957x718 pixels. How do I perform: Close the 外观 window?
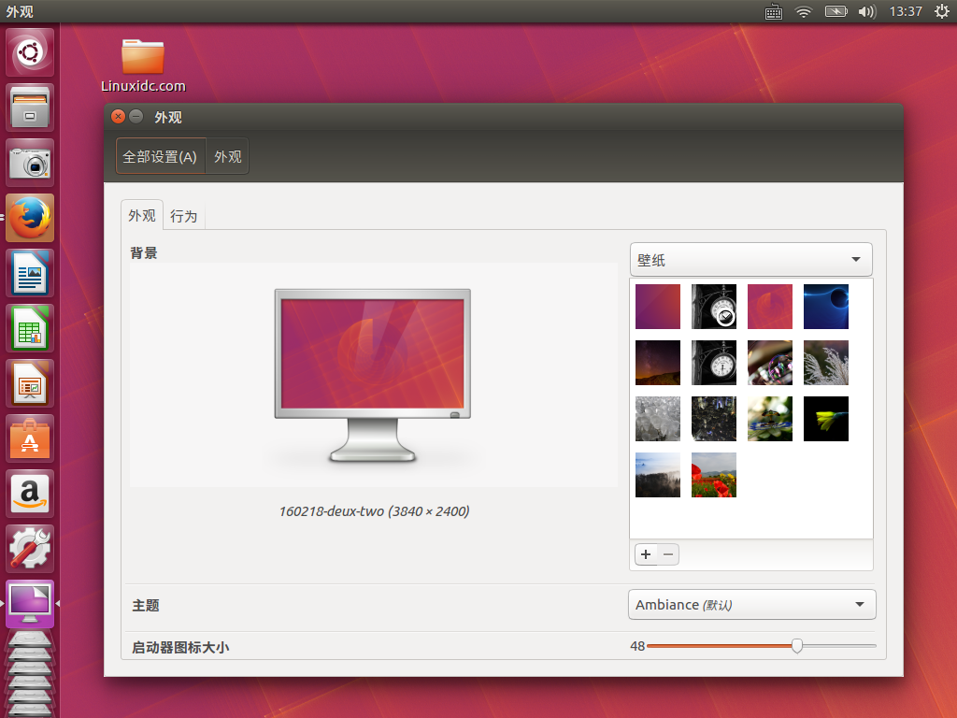pos(119,116)
